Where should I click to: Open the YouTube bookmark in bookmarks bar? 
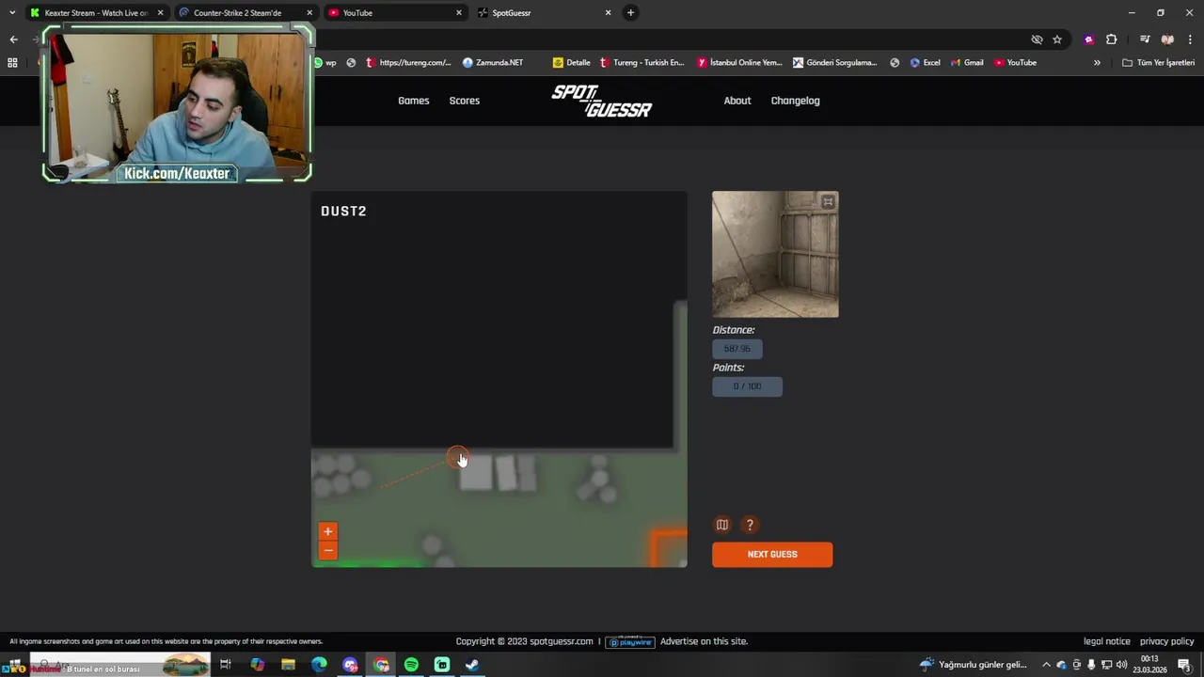coord(1015,63)
